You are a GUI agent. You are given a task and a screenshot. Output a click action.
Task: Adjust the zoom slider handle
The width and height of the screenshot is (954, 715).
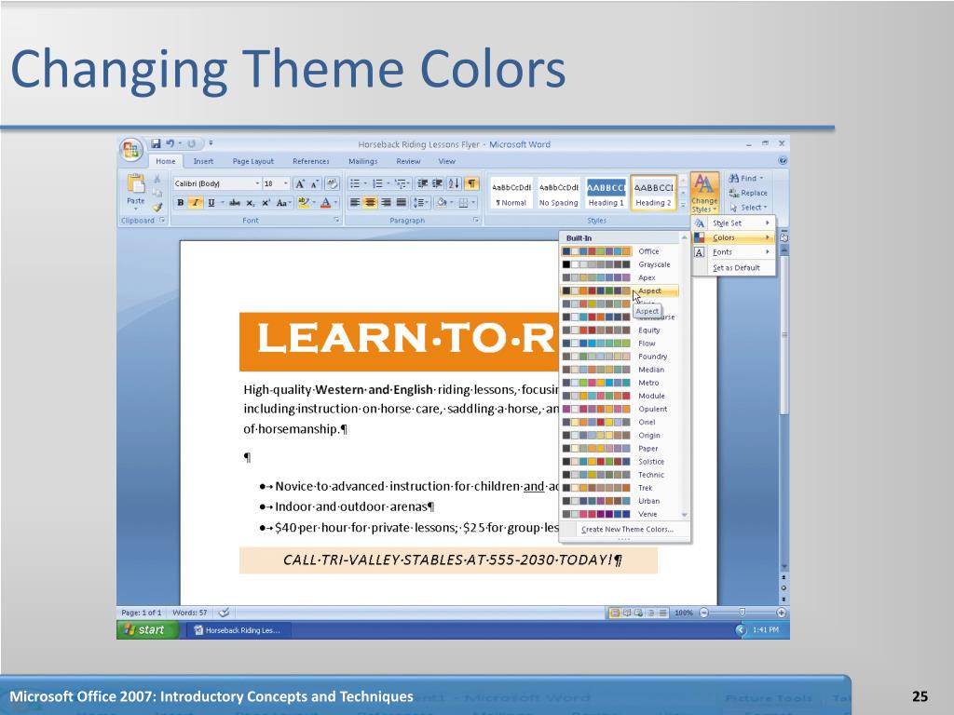742,613
